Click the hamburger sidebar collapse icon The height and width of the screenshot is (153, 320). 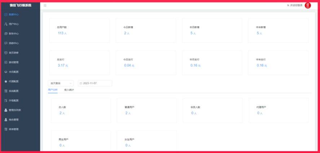click(x=45, y=5)
